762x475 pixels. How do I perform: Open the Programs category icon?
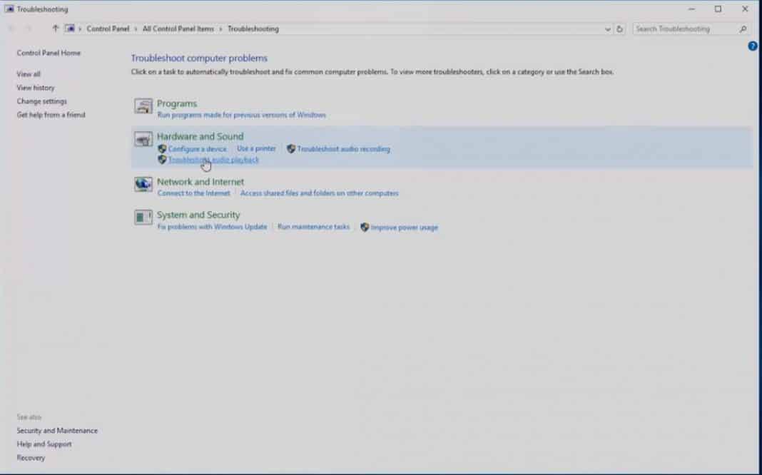click(x=143, y=106)
